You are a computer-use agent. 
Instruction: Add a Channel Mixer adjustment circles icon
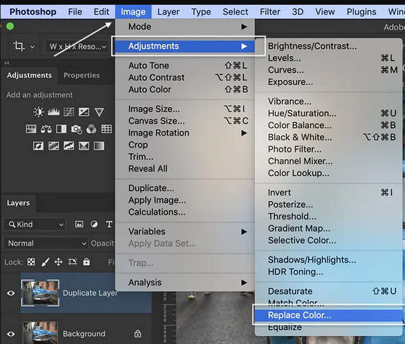click(91, 129)
